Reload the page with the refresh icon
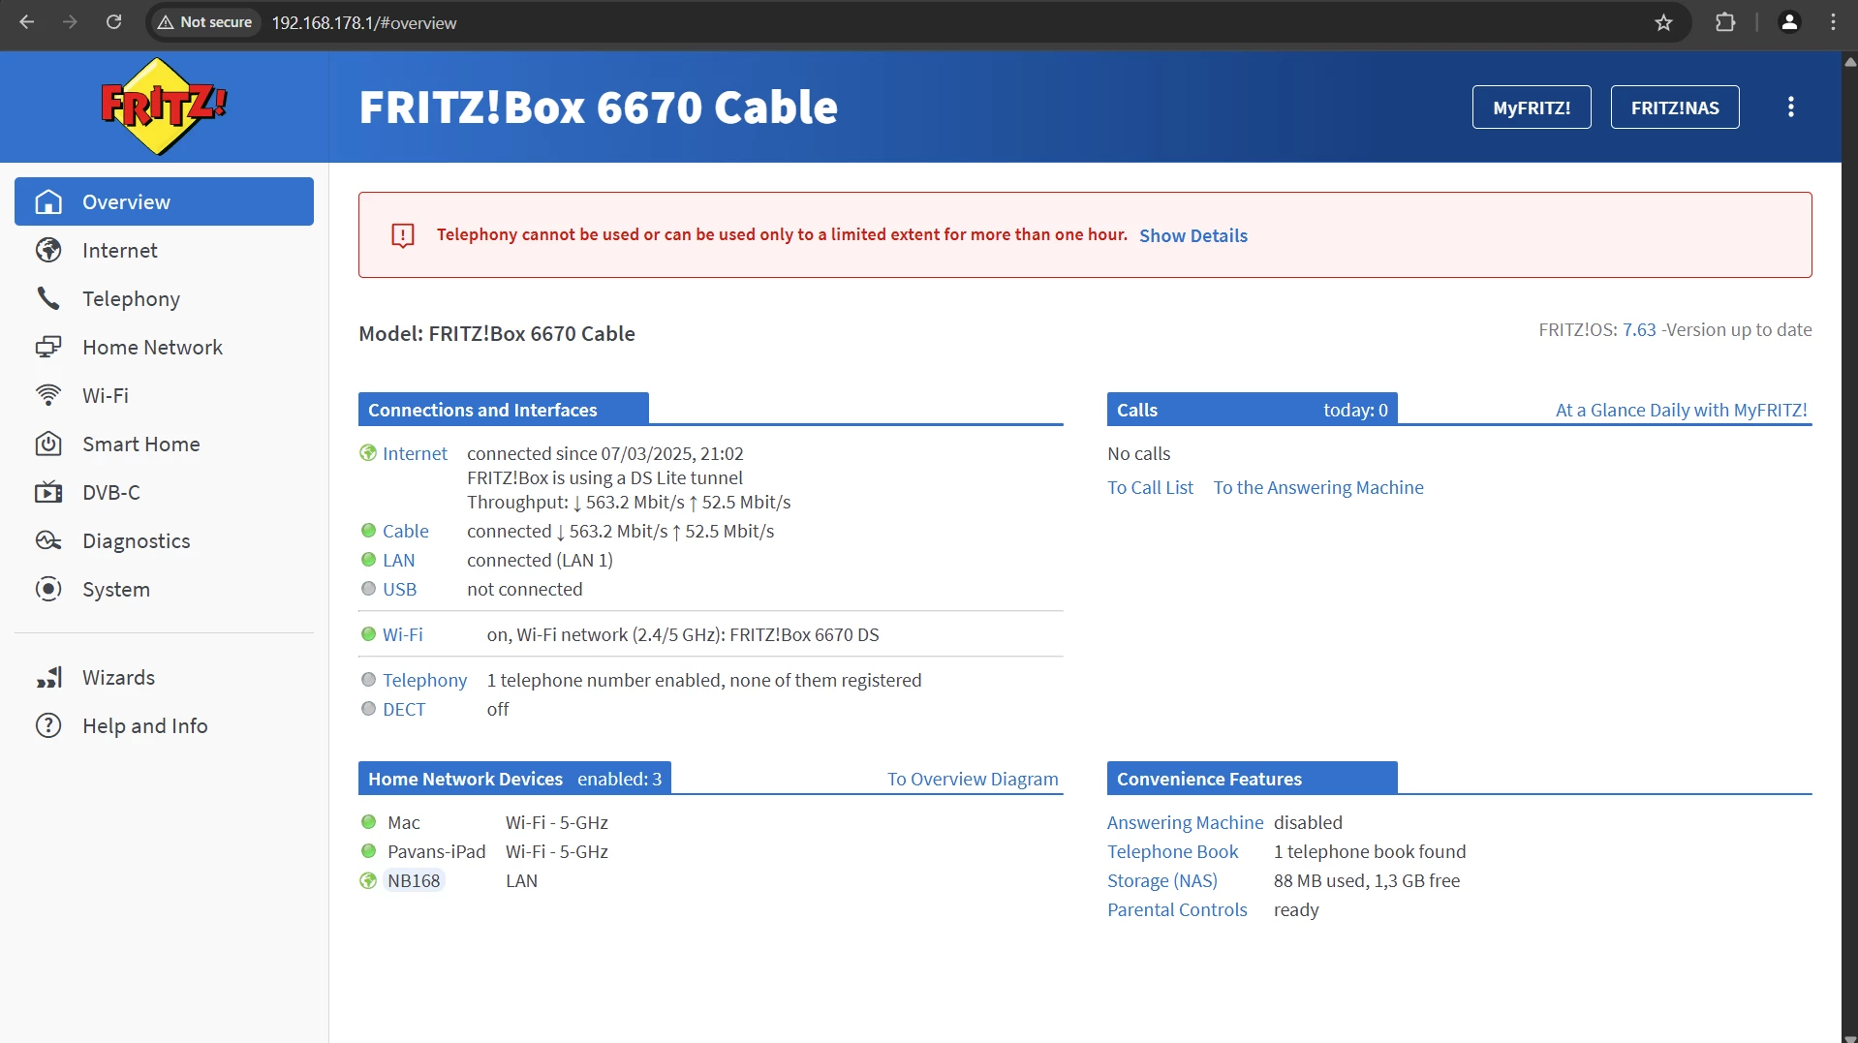This screenshot has width=1858, height=1043. coord(113,22)
